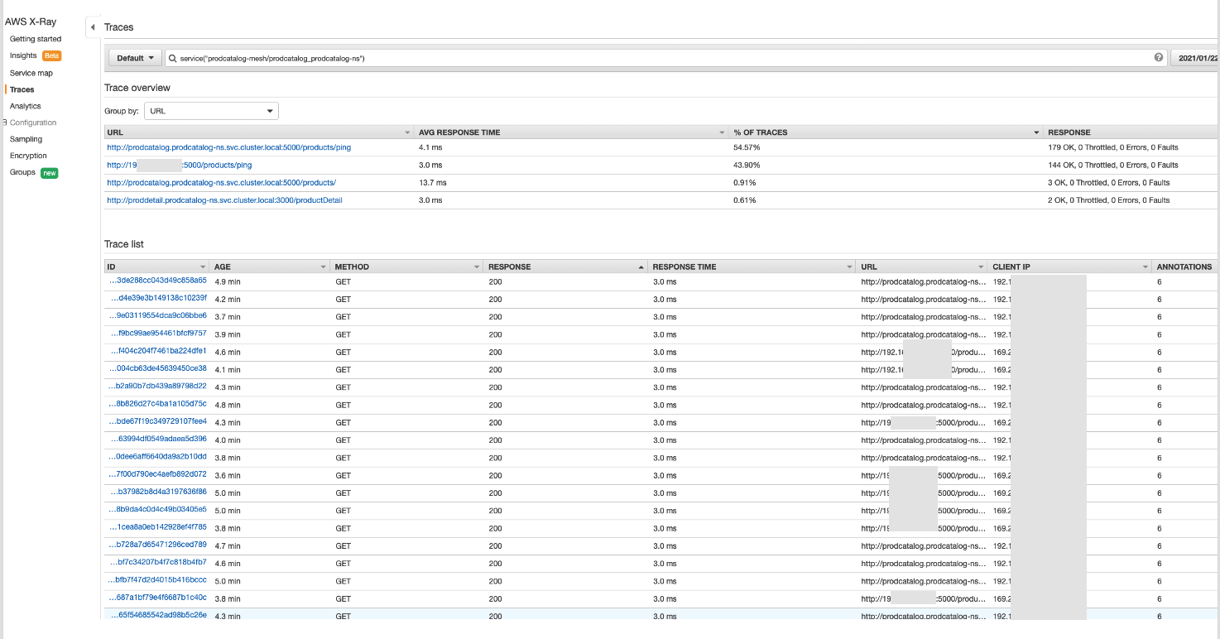Open trace …65f54685542ad98b5c26e

point(158,615)
